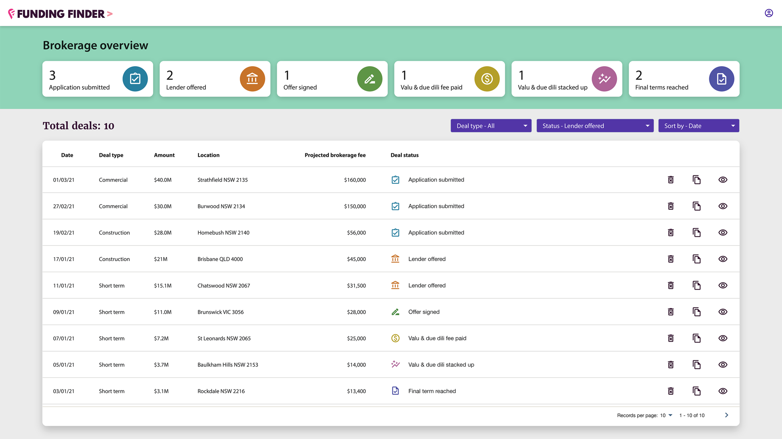Open the user account profile icon
This screenshot has width=782, height=439.
coord(769,13)
